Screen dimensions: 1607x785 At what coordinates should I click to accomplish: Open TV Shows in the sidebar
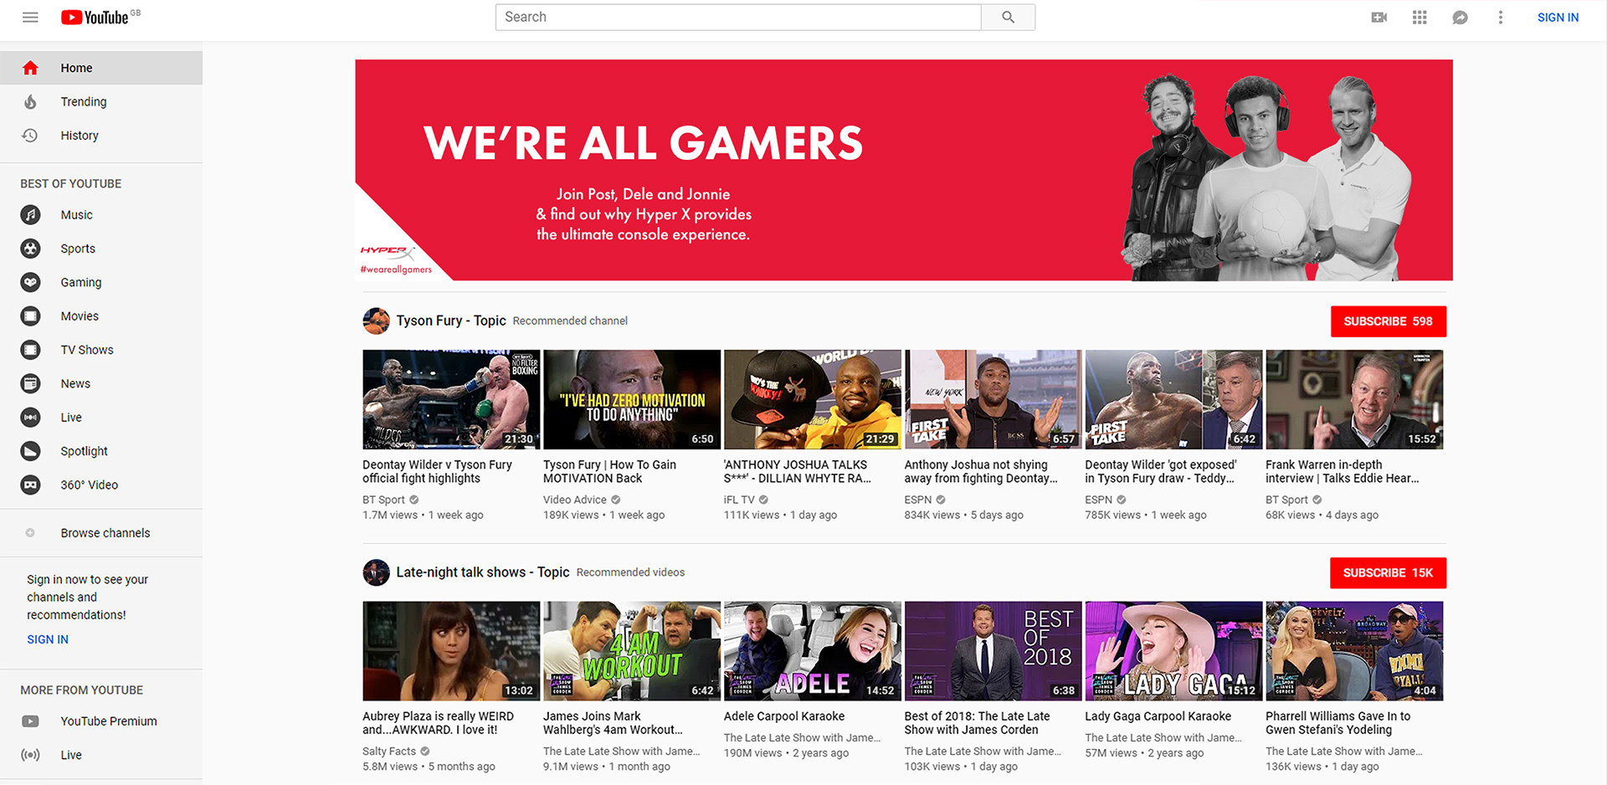coord(101,350)
